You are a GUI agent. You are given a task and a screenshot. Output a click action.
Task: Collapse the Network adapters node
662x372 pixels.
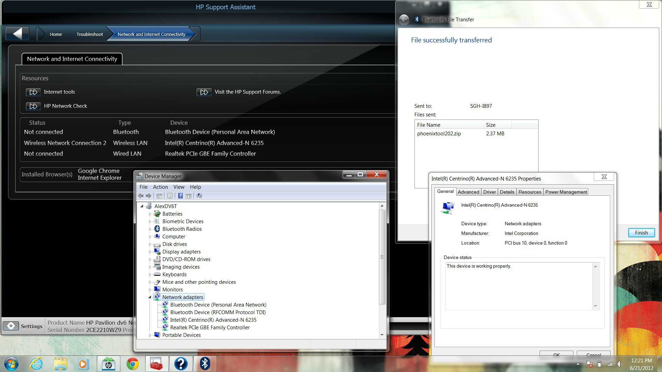[x=150, y=297]
